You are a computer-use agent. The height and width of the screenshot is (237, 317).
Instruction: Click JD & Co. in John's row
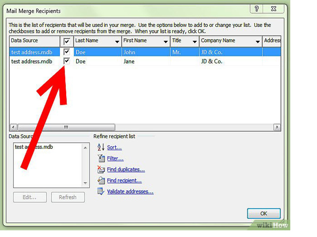(x=231, y=52)
